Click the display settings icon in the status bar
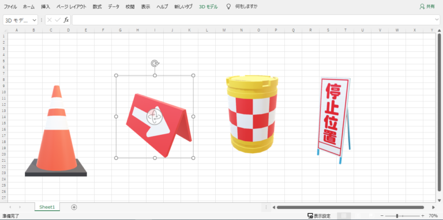The height and width of the screenshot is (220, 443). [x=310, y=216]
